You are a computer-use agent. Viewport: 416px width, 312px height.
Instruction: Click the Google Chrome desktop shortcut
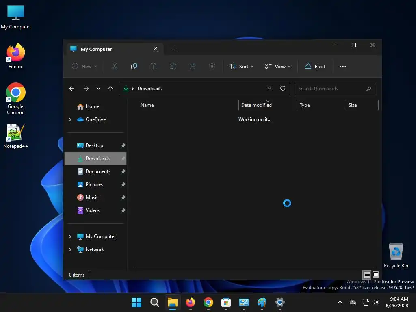pyautogui.click(x=16, y=99)
